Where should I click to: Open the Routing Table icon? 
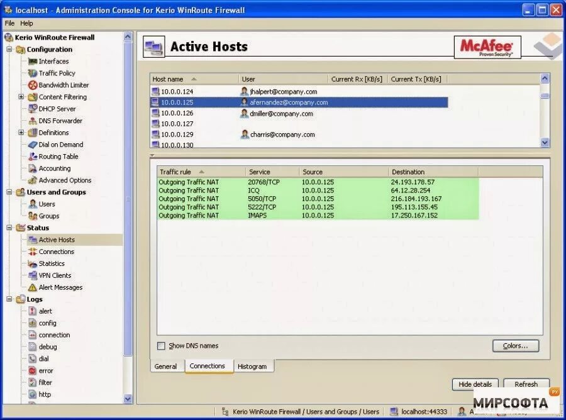pos(33,157)
